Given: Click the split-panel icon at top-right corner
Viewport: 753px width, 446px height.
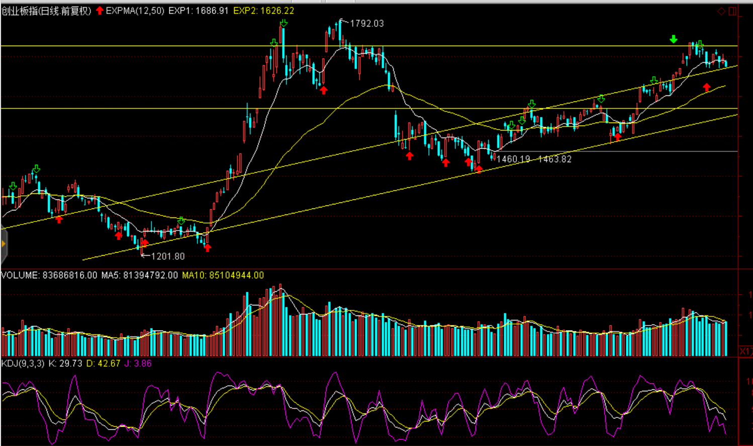Looking at the screenshot, I should click(x=732, y=11).
